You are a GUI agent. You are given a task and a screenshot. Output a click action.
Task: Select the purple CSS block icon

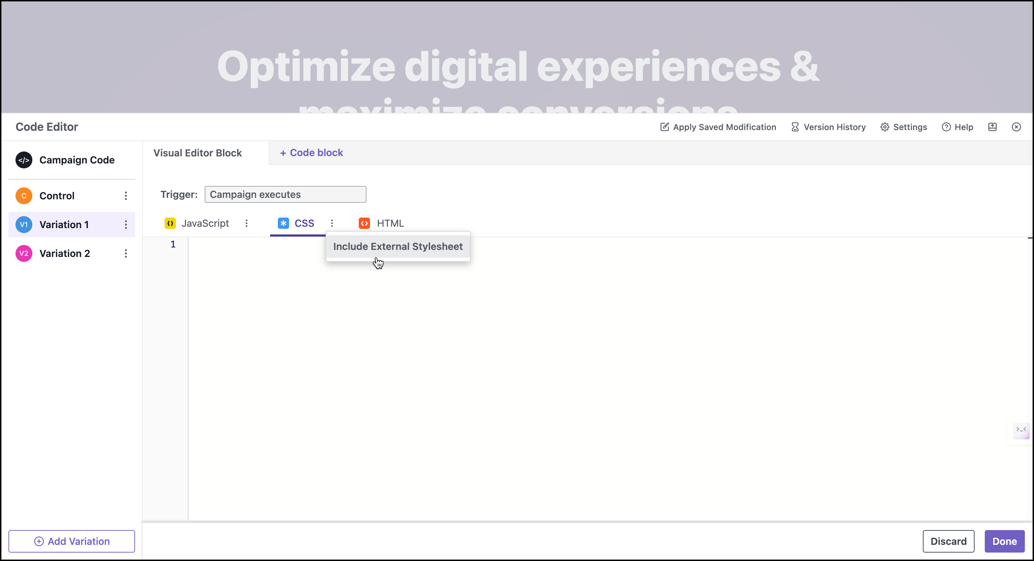click(283, 223)
